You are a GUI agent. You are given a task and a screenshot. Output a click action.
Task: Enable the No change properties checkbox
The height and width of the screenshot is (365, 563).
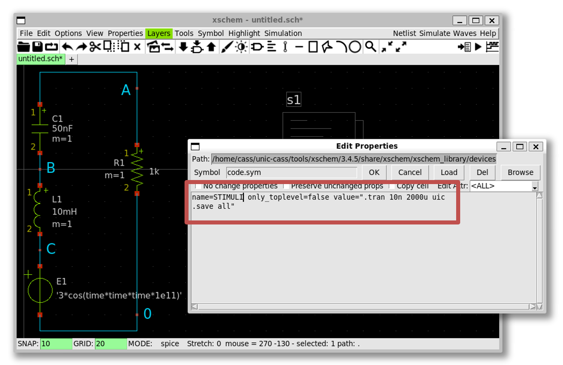point(198,186)
